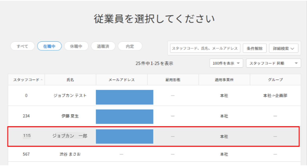Select employee 渋谷 まさお

coord(70,154)
